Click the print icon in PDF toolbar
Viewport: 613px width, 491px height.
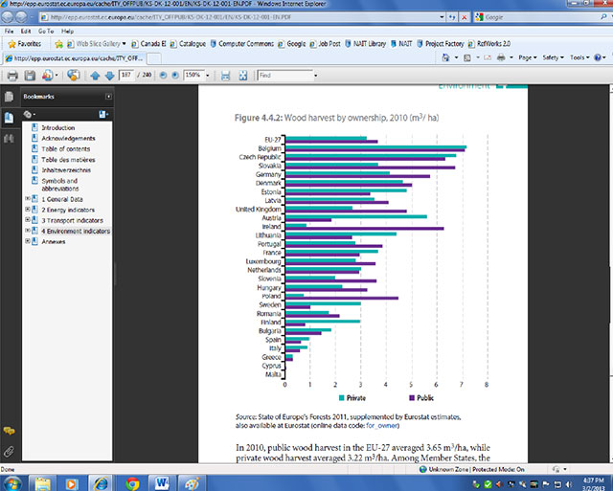tap(12, 75)
